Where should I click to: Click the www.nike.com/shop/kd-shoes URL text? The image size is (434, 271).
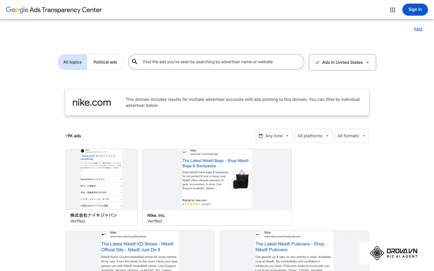128,237
